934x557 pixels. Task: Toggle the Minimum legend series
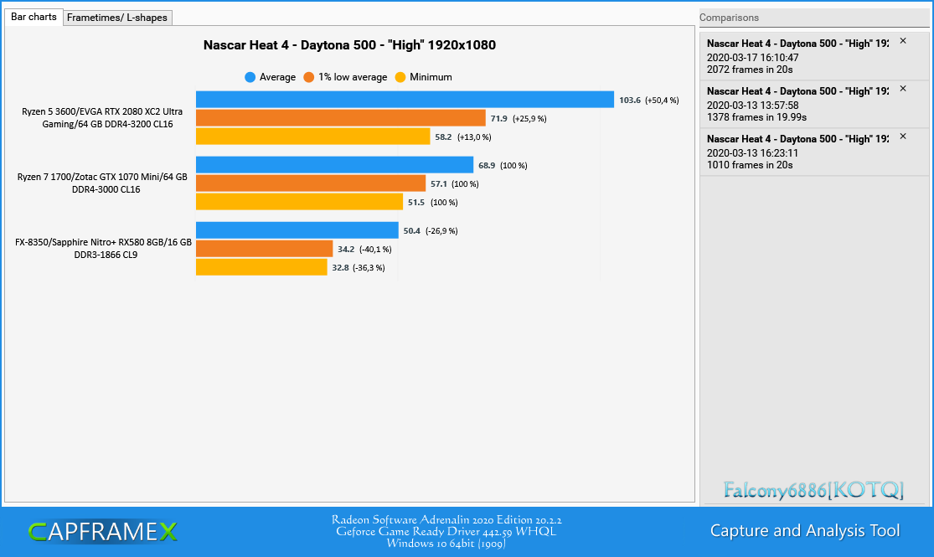pos(424,77)
